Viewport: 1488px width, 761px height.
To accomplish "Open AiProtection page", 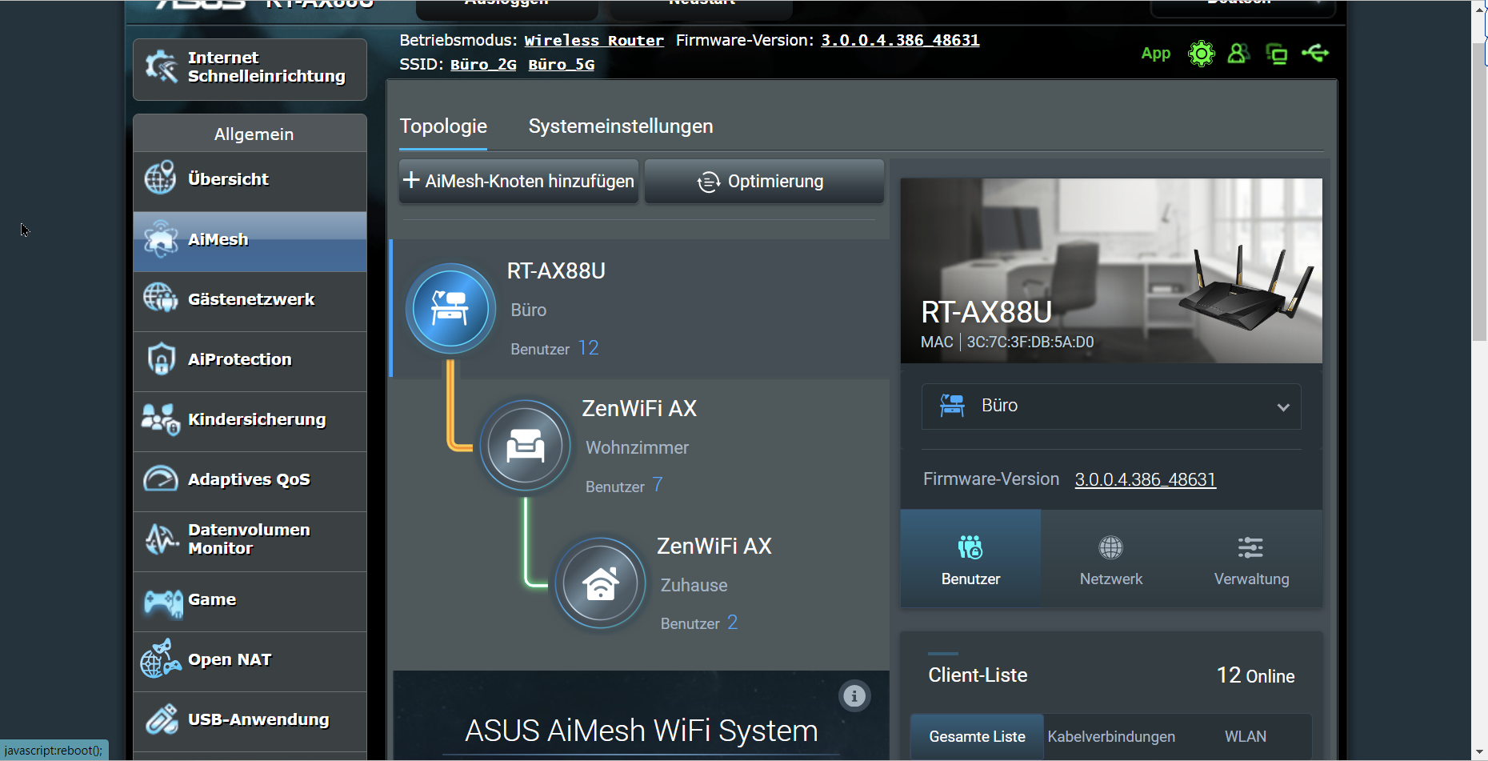I will click(250, 362).
